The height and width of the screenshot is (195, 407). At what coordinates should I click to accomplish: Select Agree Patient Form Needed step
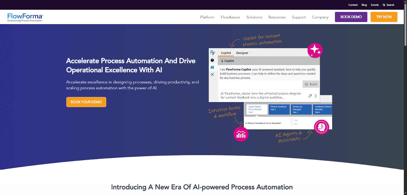click(257, 109)
